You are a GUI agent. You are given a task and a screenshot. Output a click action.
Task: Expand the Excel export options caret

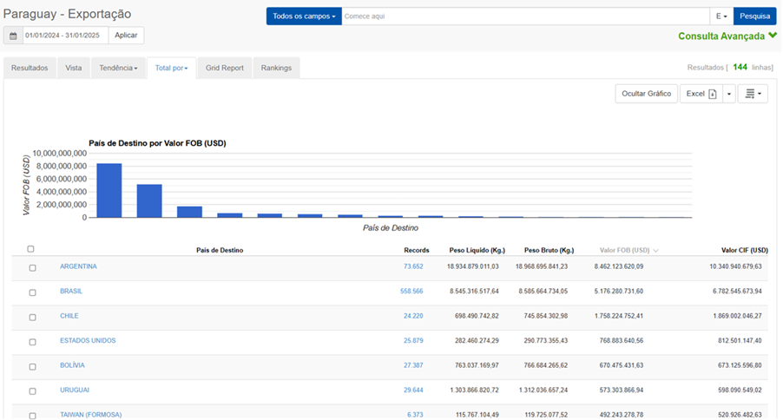tap(729, 94)
